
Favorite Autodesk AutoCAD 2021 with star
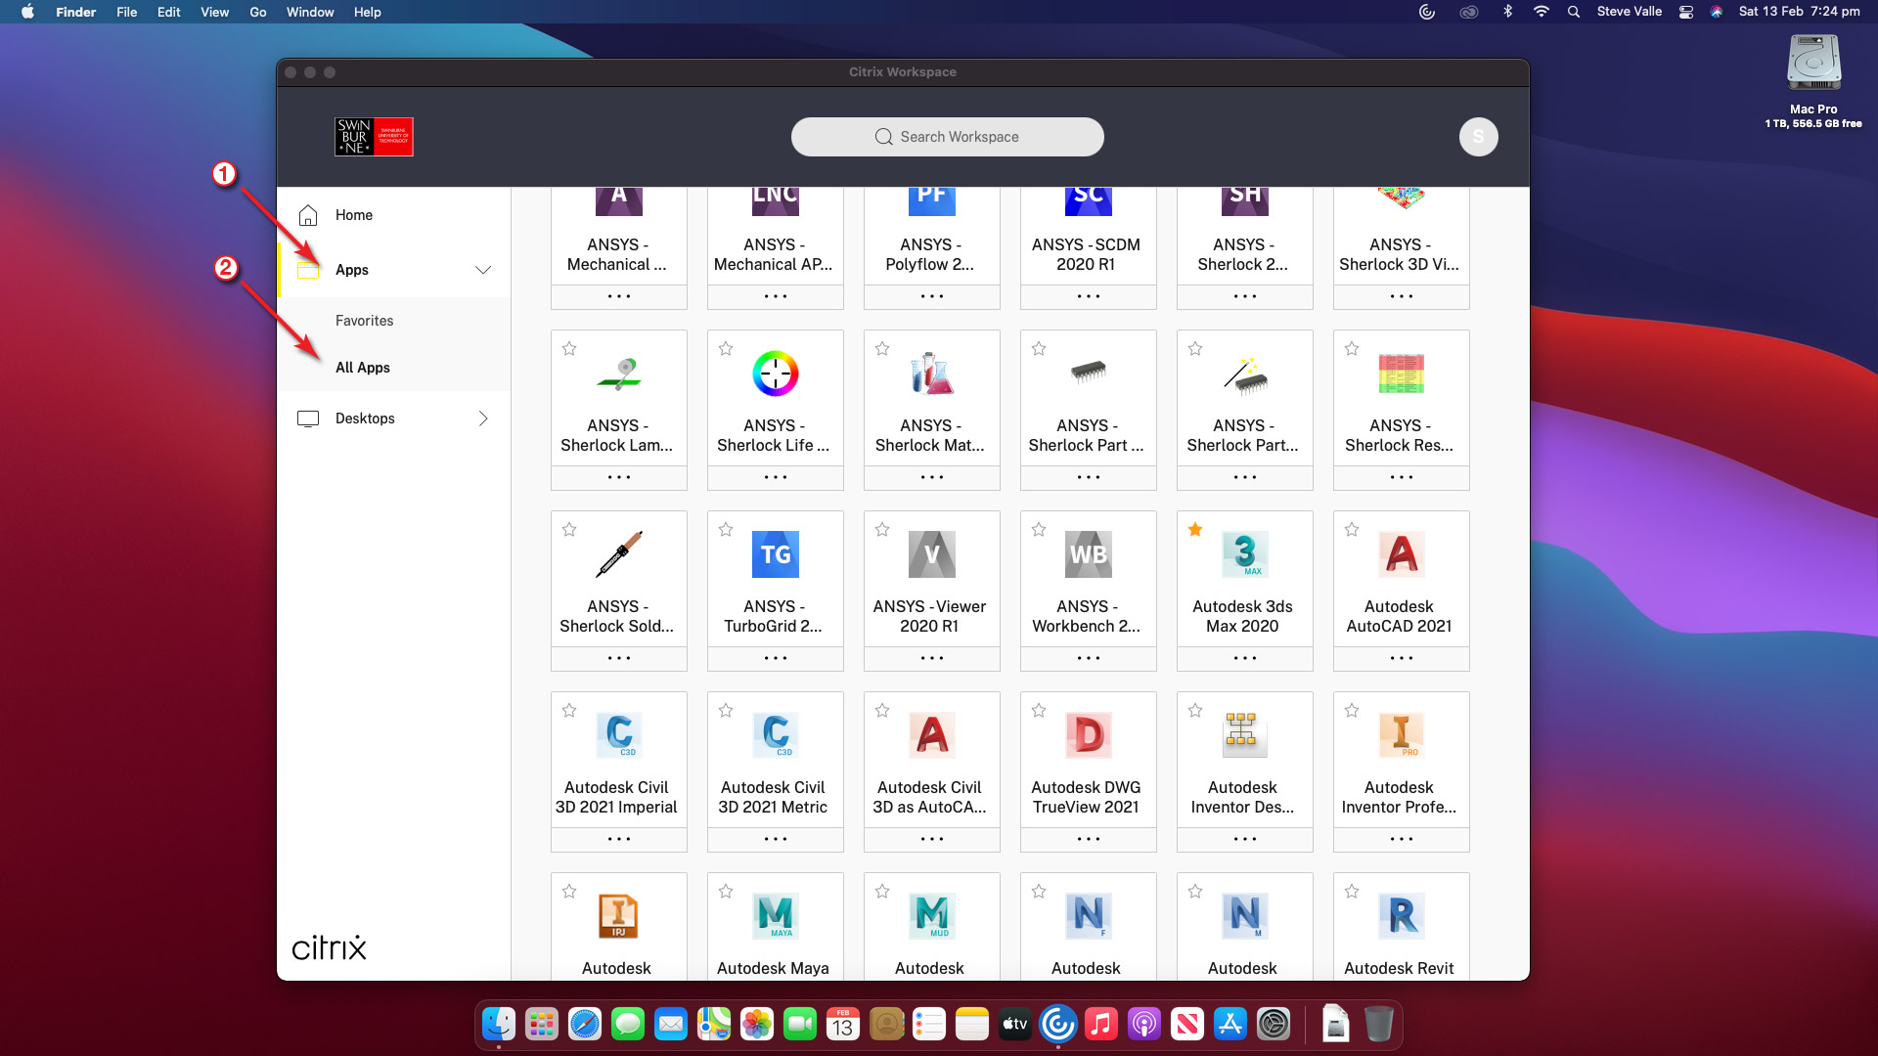pos(1352,530)
